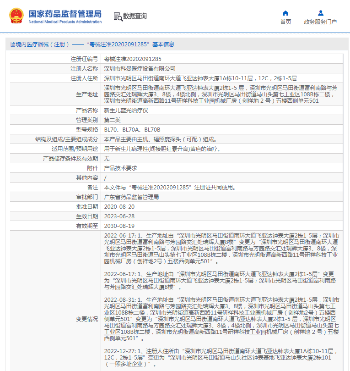The height and width of the screenshot is (371, 350).
Task: Click 国家药品监督管理局 title text
Action: click(65, 14)
